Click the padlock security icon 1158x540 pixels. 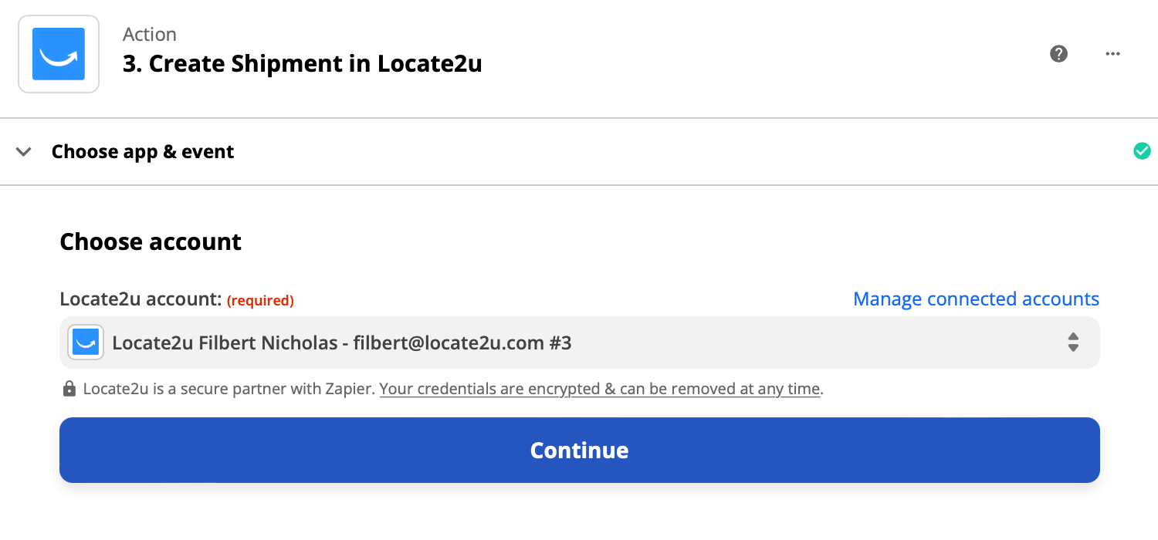69,389
